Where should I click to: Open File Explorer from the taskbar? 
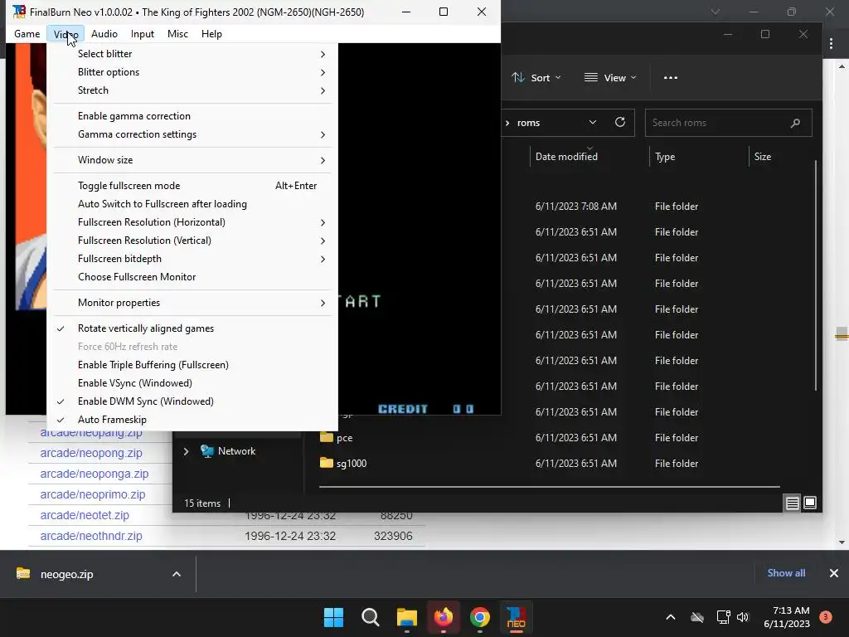[406, 617]
